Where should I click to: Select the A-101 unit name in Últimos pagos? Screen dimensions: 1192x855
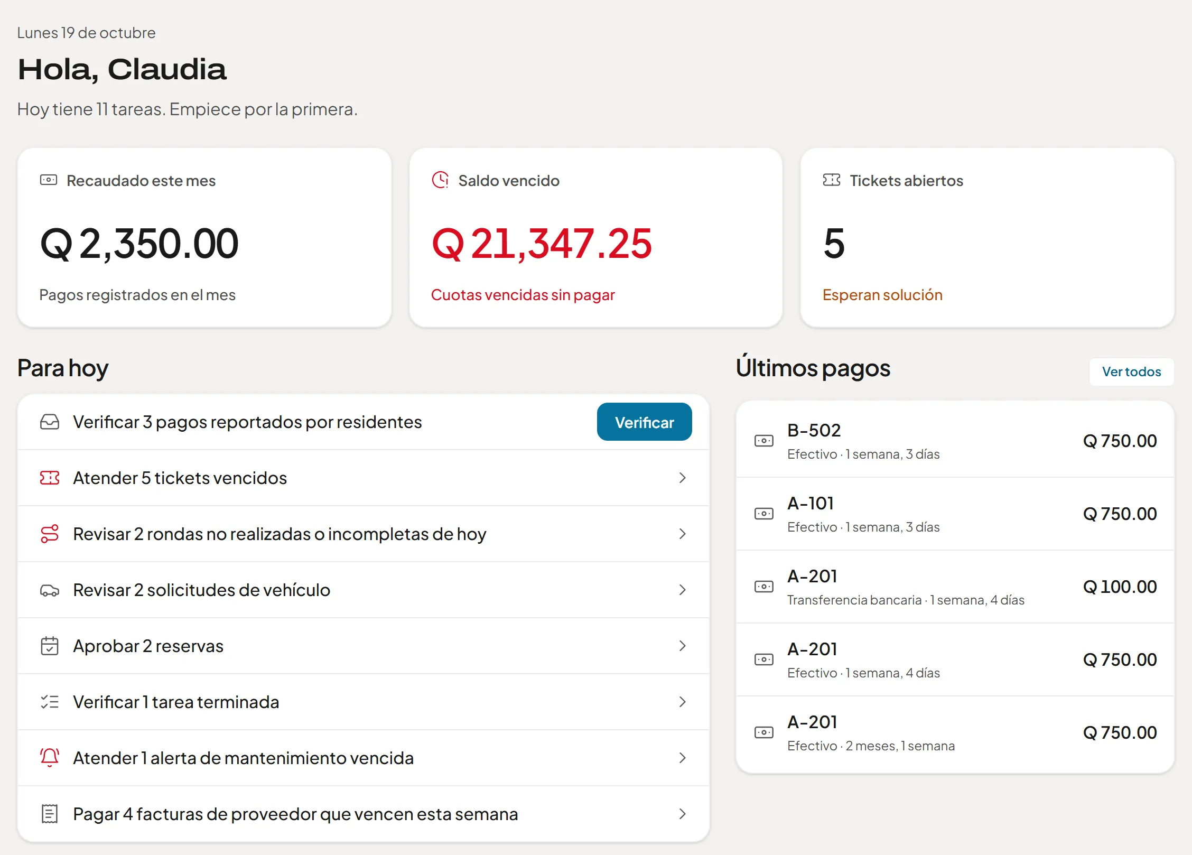click(x=811, y=503)
